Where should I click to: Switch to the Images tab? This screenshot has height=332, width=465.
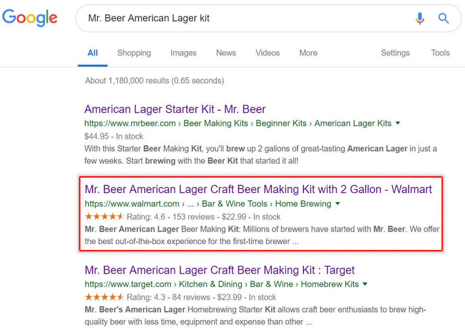click(183, 53)
